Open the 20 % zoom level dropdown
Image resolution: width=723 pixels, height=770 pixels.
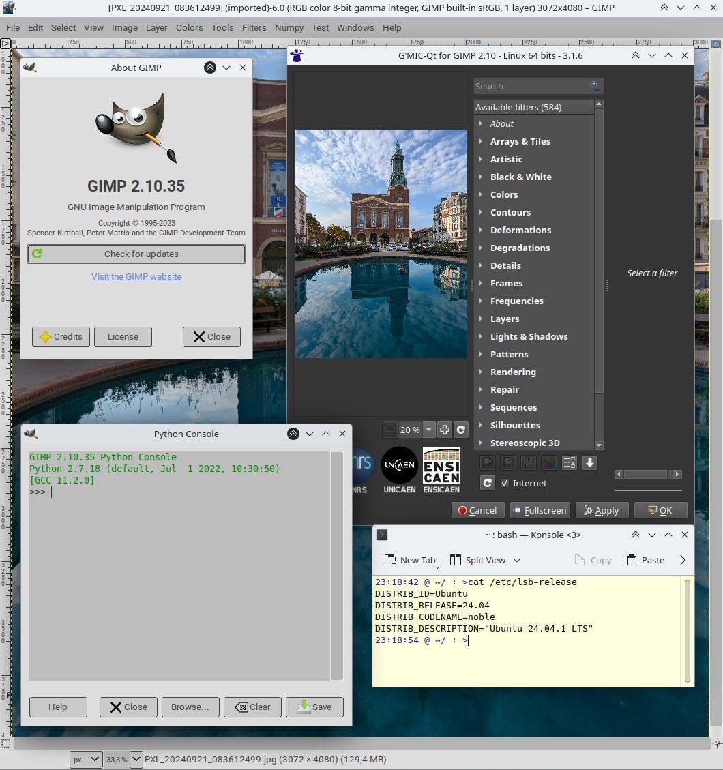428,430
